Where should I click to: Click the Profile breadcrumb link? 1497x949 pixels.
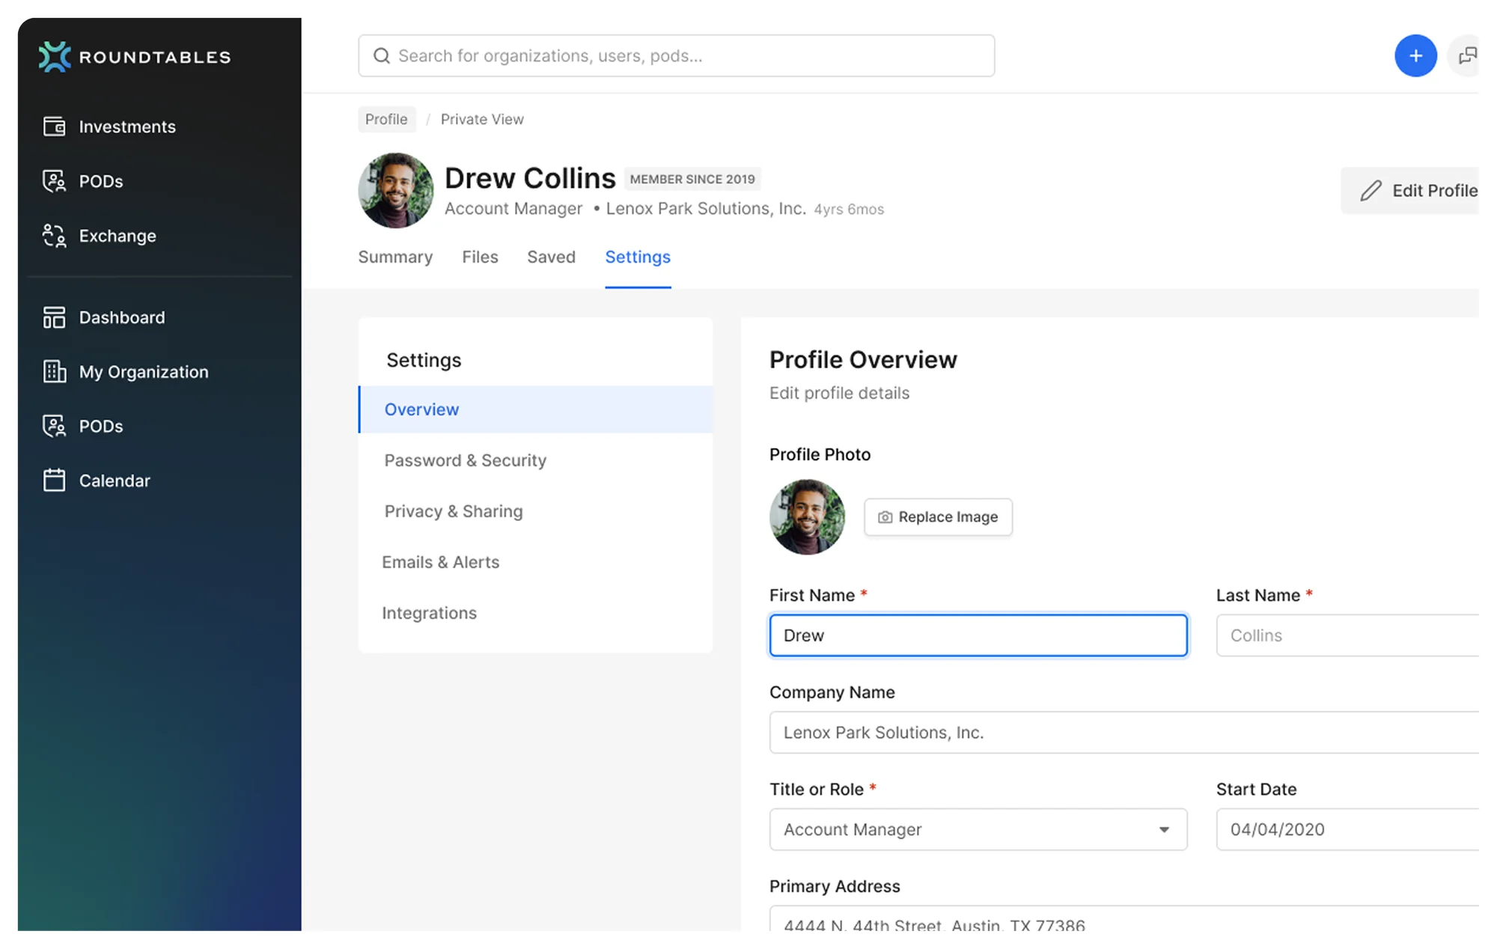[x=386, y=119]
